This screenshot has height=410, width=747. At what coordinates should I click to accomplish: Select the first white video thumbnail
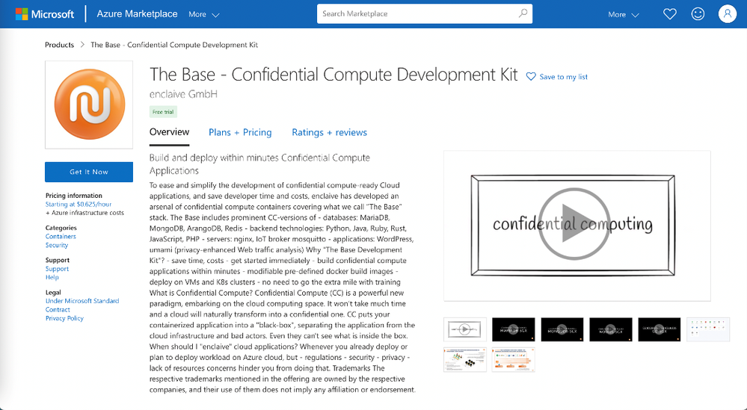[465, 329]
